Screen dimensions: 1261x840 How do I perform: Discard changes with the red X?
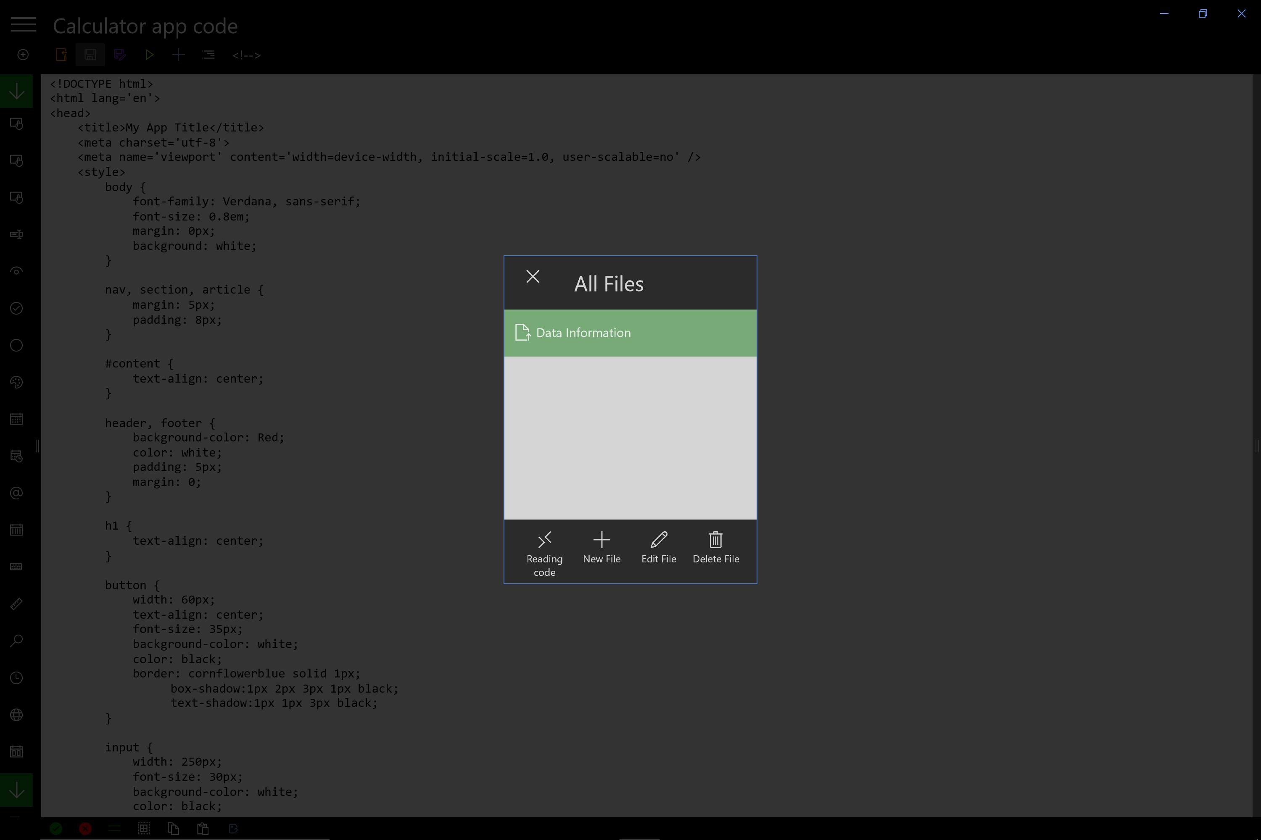[x=85, y=828]
